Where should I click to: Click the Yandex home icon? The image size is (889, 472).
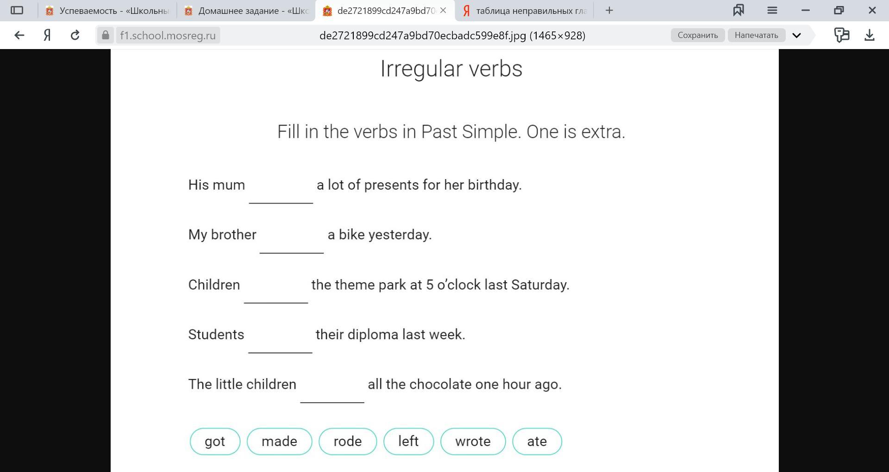(x=47, y=35)
